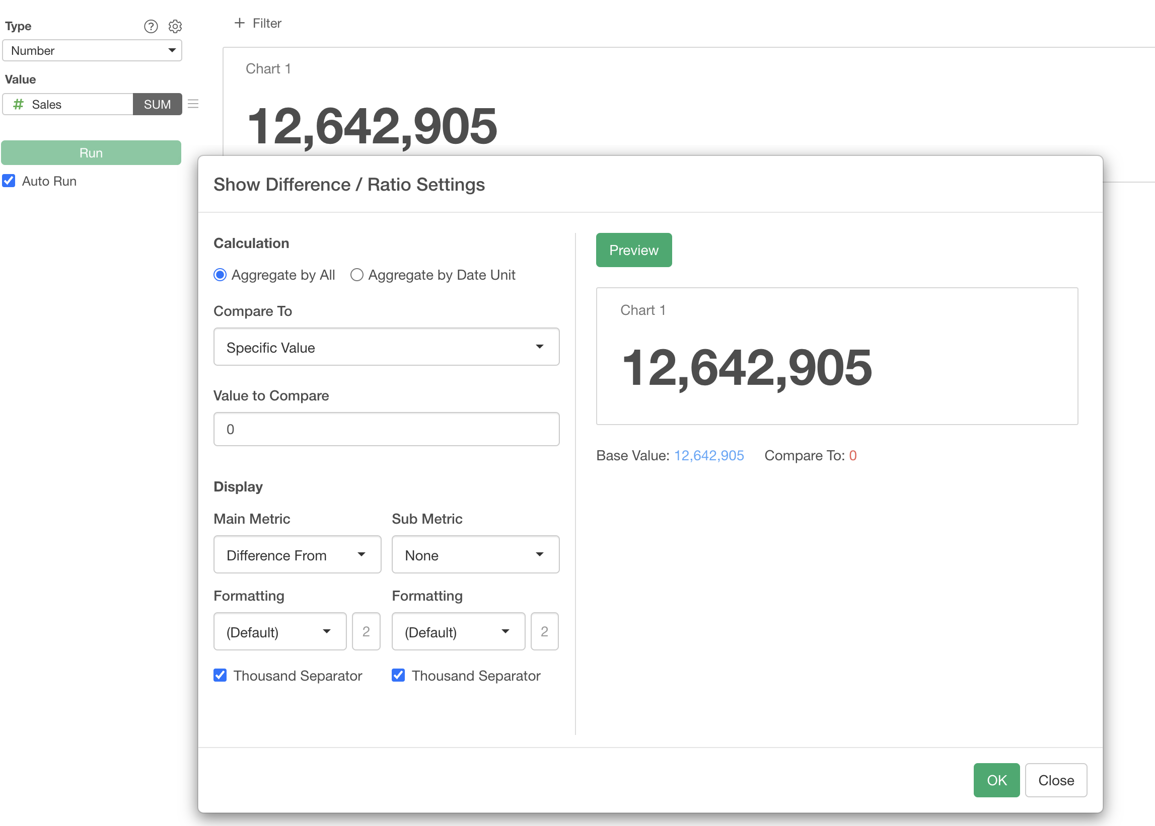This screenshot has height=826, width=1155.
Task: Uncheck Sub Metric Thousand Separator
Action: pyautogui.click(x=398, y=675)
